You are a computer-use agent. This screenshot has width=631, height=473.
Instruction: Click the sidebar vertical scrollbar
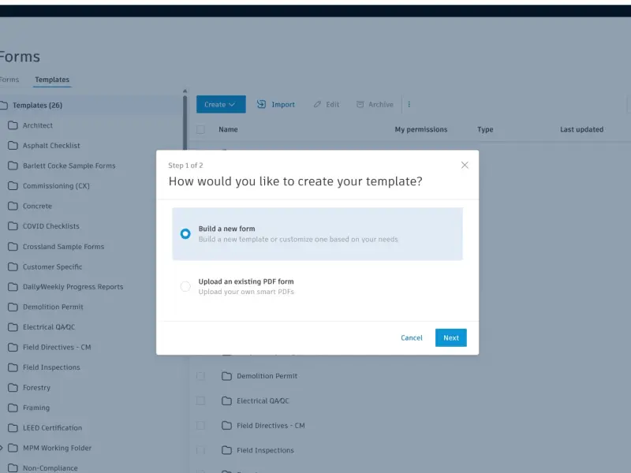pos(185,123)
